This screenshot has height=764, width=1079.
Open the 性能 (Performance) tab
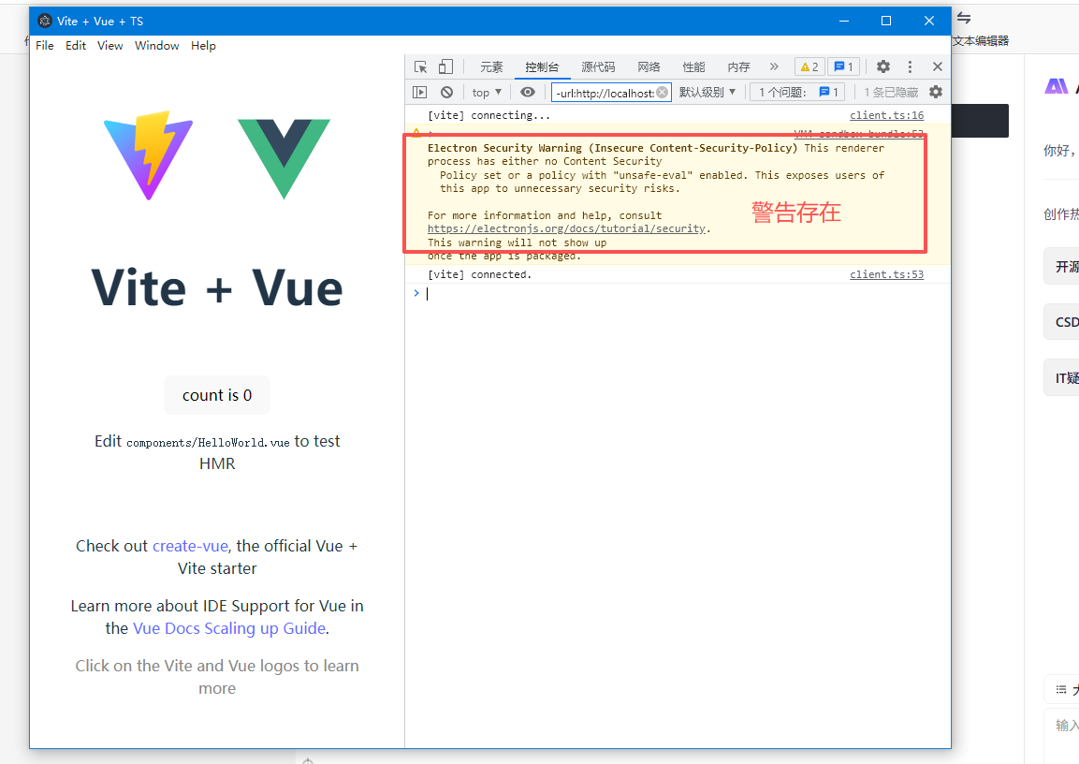(x=693, y=66)
